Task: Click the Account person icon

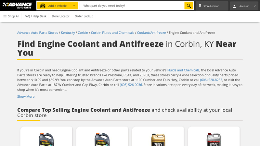Action: pyautogui.click(x=234, y=6)
